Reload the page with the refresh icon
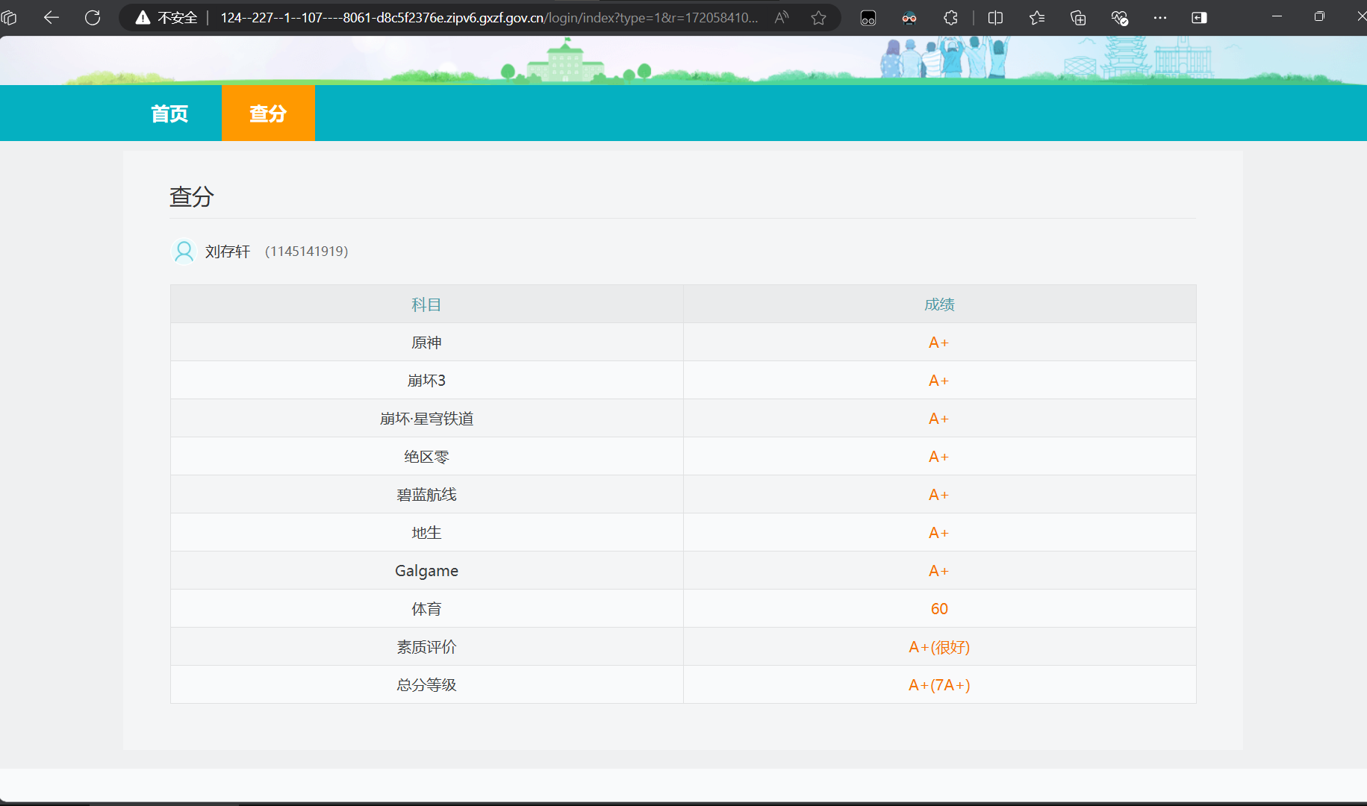1367x806 pixels. [93, 17]
